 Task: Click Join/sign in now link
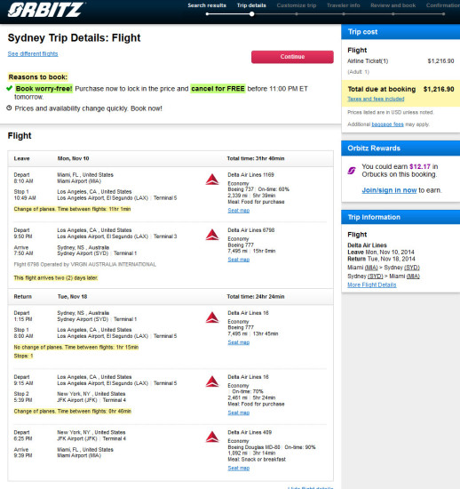pos(389,190)
